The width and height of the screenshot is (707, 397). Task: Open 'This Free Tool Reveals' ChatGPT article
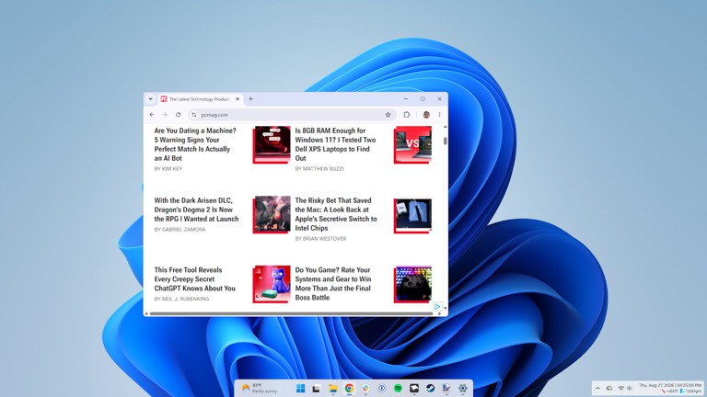tap(195, 279)
